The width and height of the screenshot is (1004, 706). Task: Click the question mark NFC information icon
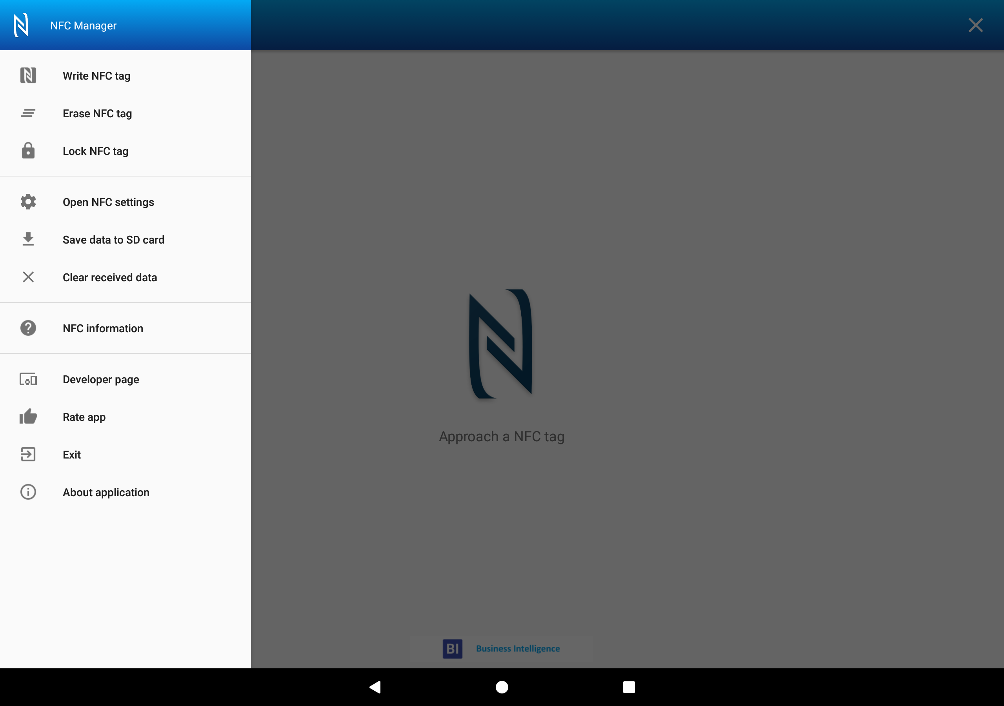point(28,328)
